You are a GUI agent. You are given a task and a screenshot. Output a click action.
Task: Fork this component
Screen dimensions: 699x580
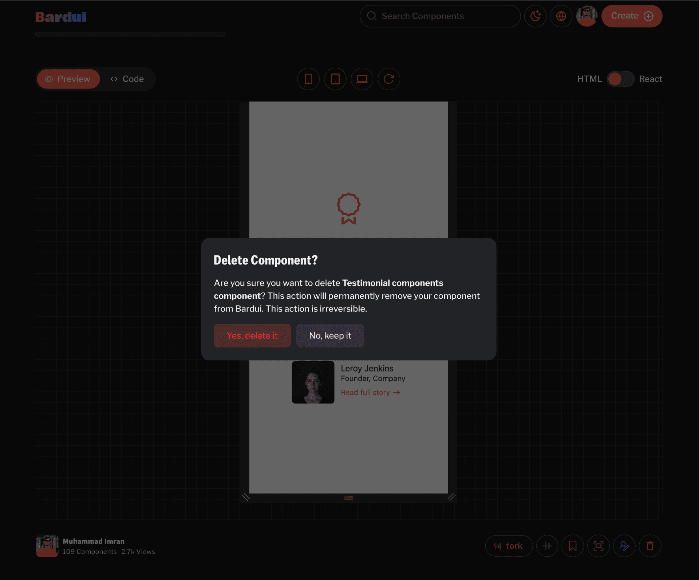click(509, 546)
